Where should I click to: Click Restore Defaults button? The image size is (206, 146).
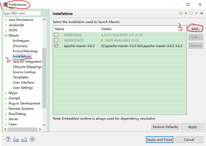coord(165,127)
